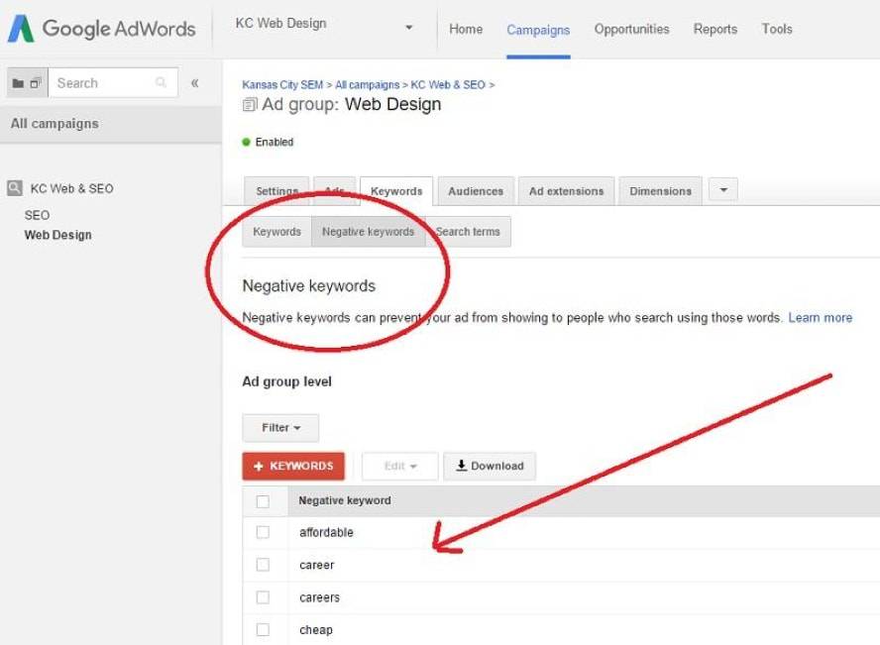This screenshot has width=880, height=645.
Task: Click KC Web & SEO breadcrumb link
Action: [x=448, y=84]
